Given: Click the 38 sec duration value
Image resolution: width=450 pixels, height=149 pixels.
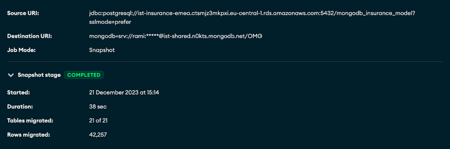Looking at the screenshot, I should point(98,107).
